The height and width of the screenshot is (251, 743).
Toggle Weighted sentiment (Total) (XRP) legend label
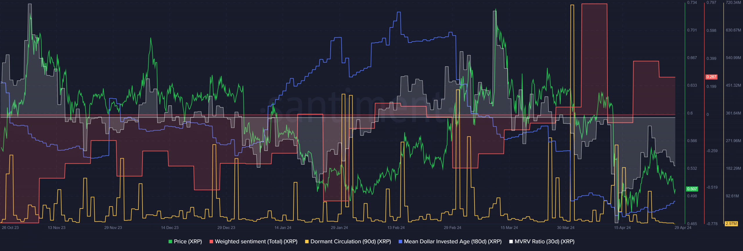coord(256,241)
